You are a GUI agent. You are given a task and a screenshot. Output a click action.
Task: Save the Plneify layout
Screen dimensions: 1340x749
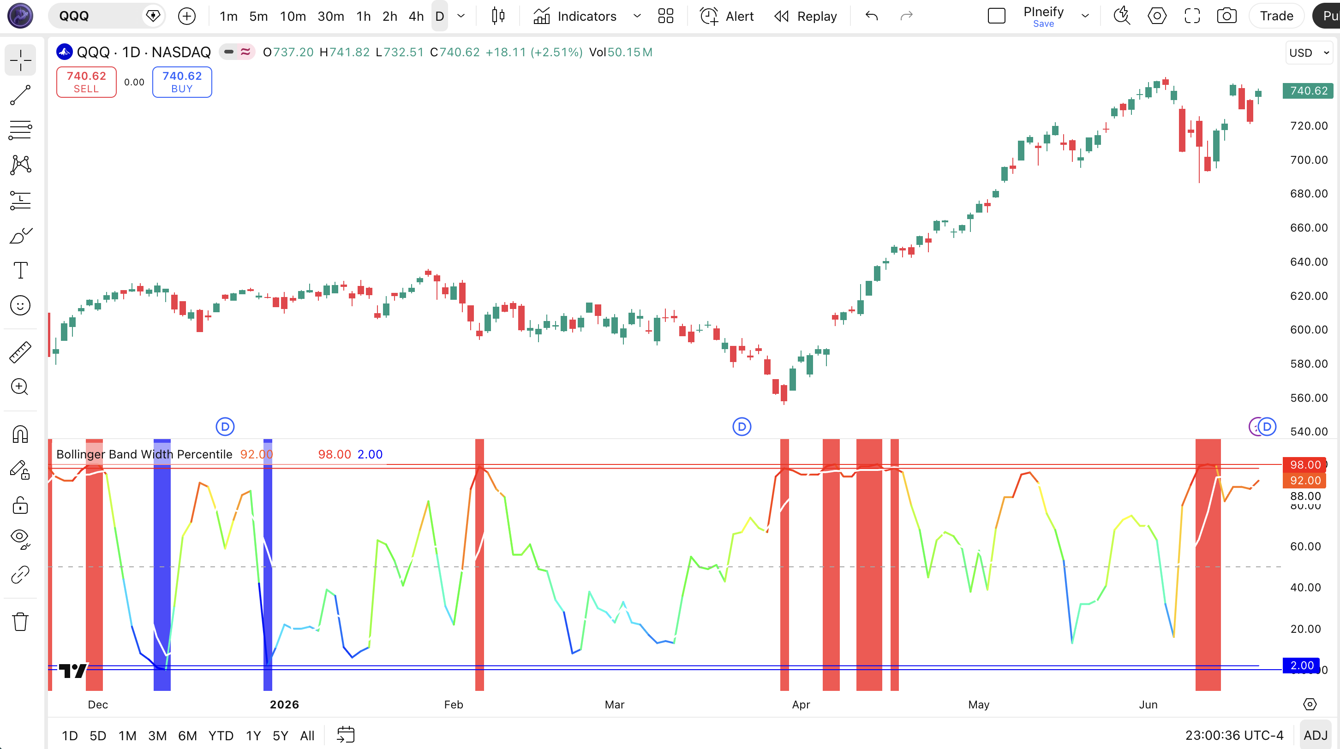pos(1043,24)
